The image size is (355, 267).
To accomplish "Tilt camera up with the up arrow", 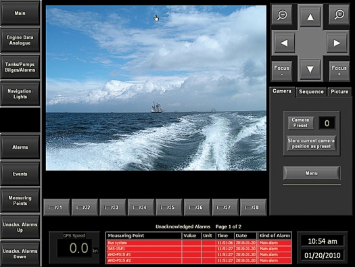I will tap(310, 17).
